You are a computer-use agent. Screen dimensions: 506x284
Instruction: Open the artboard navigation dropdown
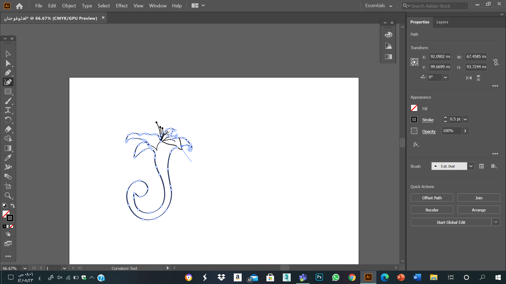coord(64,268)
